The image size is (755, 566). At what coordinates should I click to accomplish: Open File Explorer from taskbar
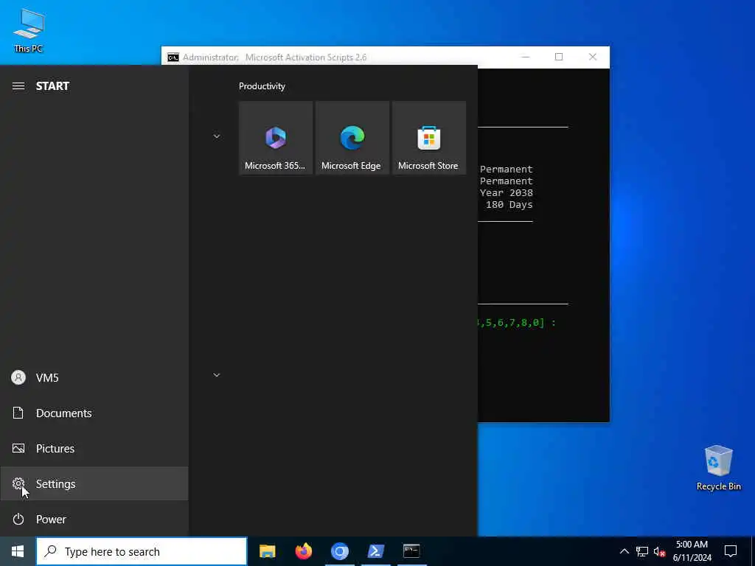pyautogui.click(x=267, y=551)
